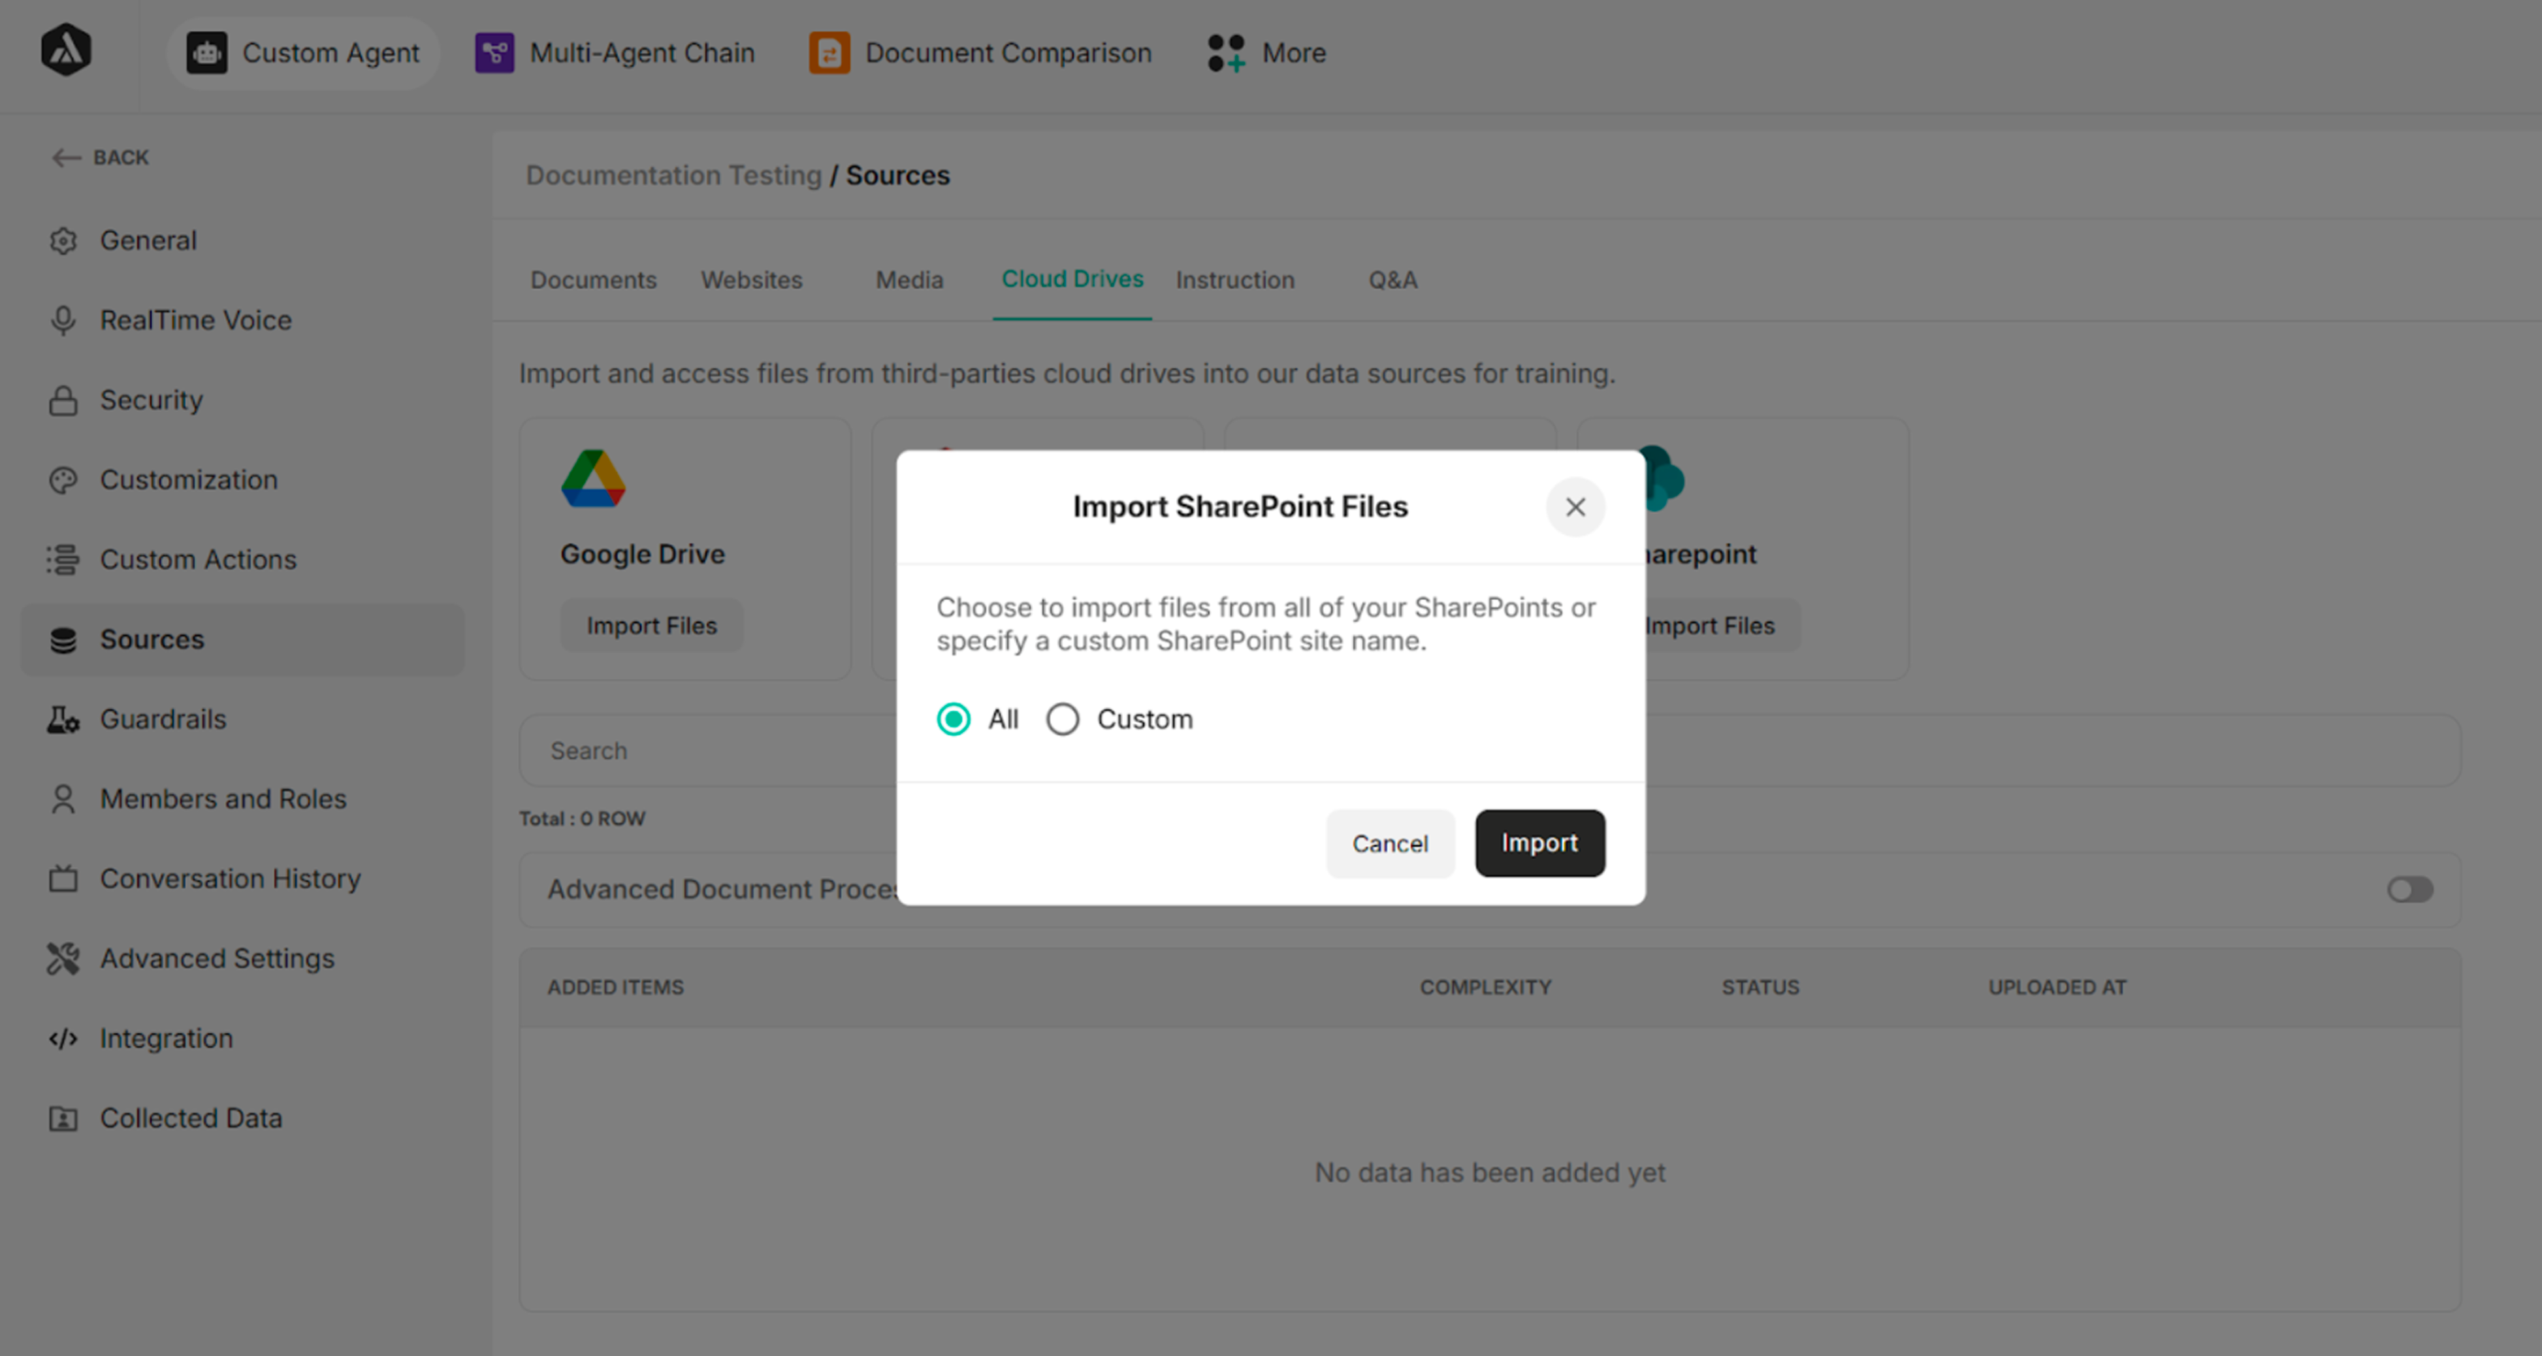Image resolution: width=2542 pixels, height=1356 pixels.
Task: Select the RealTime Voice microphone icon
Action: point(62,320)
